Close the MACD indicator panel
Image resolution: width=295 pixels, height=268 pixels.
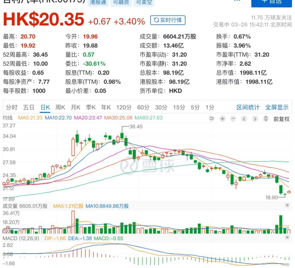coord(287,237)
